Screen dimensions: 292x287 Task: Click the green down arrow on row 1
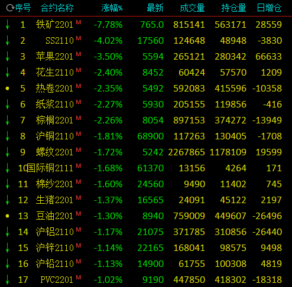click(7, 25)
